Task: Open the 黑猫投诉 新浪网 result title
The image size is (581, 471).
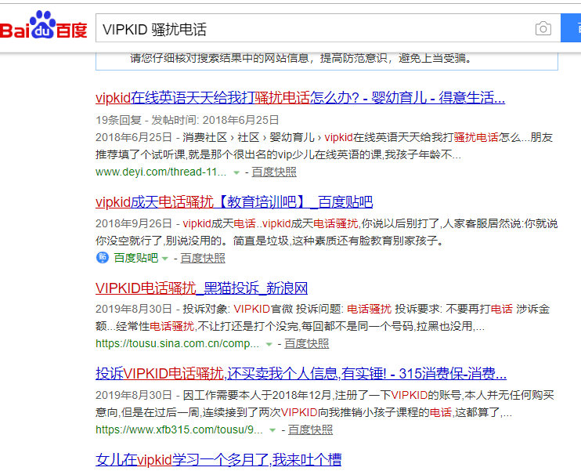Action: point(201,288)
